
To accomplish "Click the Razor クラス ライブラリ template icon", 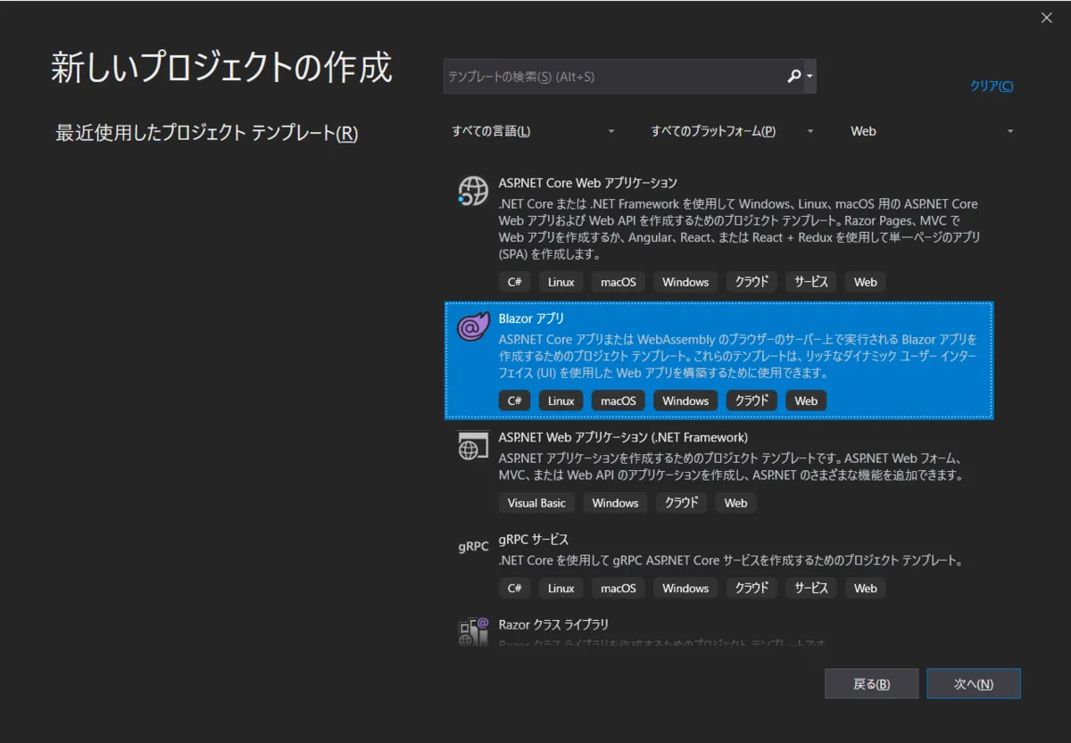I will 472,631.
